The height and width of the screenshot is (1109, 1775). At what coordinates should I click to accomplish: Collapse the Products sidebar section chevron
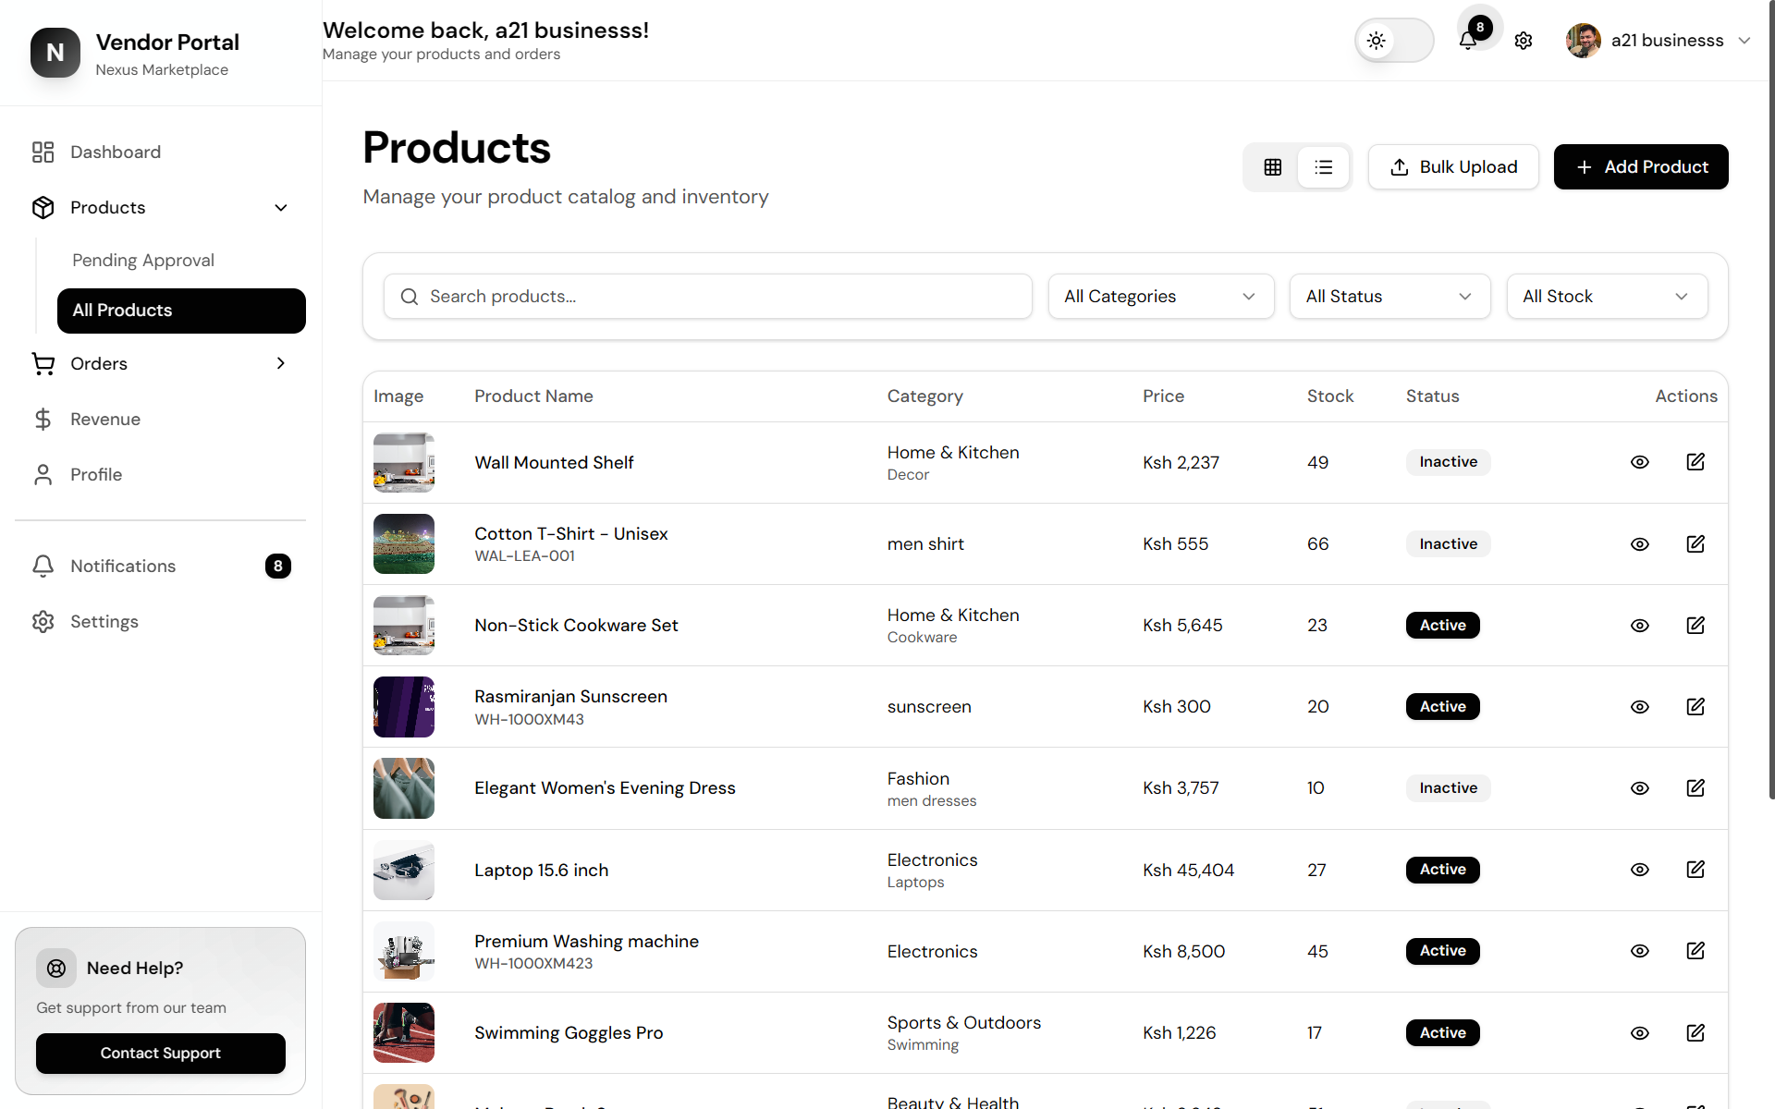(281, 208)
